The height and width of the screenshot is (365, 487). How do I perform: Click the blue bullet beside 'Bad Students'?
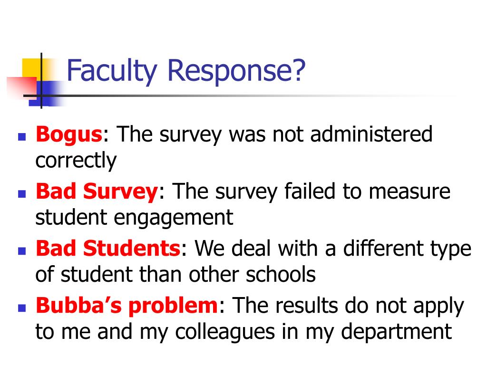22,251
